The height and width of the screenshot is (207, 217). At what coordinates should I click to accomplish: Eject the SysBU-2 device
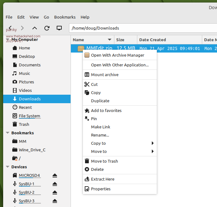[54, 192]
